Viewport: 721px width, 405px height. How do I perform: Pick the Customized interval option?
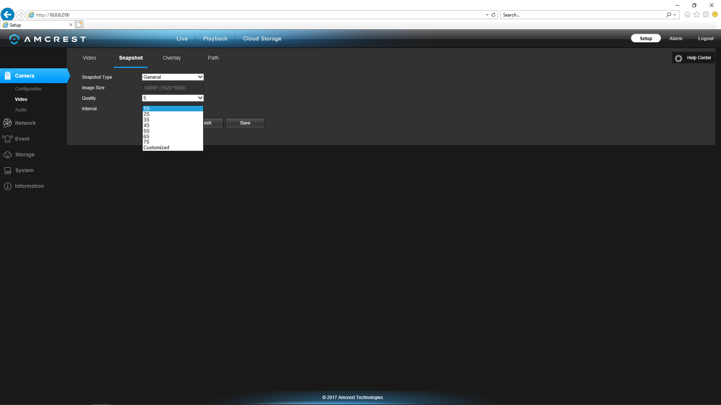(x=173, y=148)
